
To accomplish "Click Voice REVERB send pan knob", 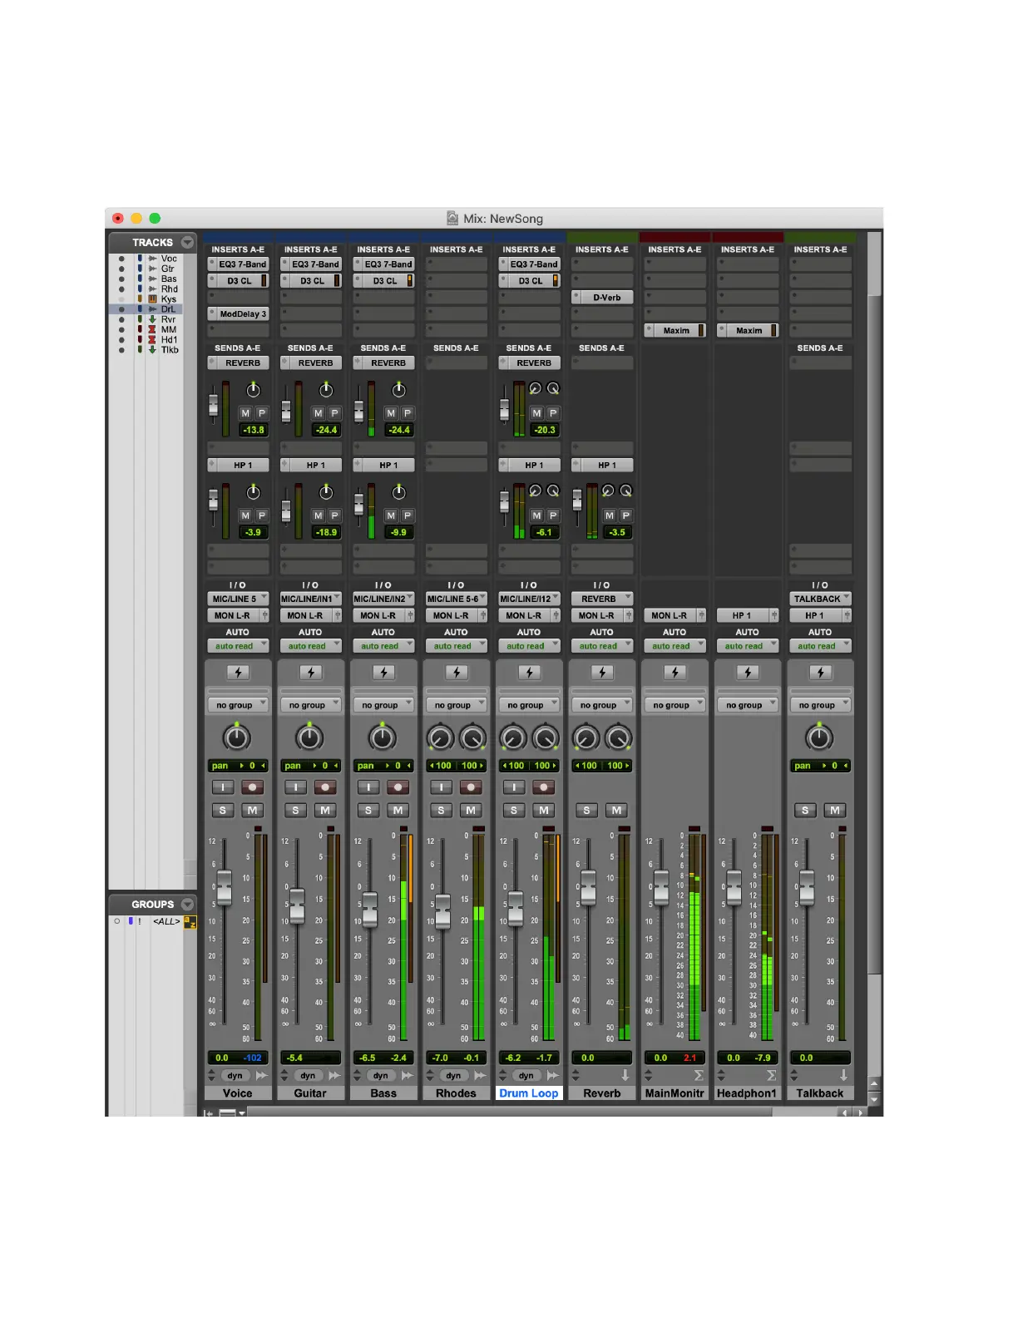I will coord(254,390).
